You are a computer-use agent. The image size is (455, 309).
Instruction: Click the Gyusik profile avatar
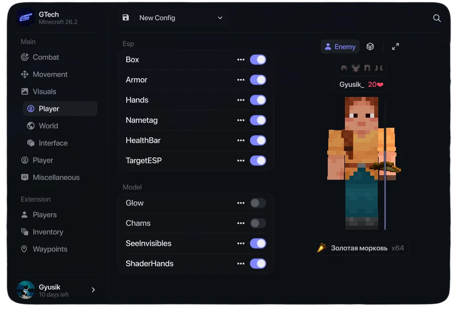click(x=26, y=289)
